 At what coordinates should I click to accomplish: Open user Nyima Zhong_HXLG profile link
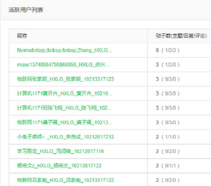65,50
